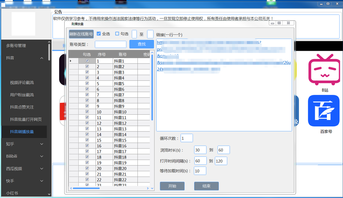Click the 结束 stop button
343x198 pixels.
coord(206,186)
